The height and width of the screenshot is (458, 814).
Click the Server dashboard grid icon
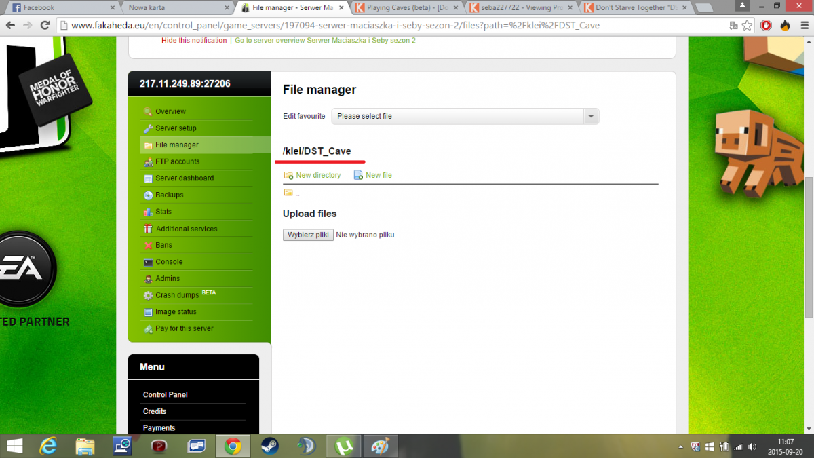[x=148, y=178]
